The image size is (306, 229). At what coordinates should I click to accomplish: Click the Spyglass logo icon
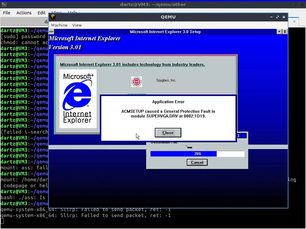pos(136,82)
